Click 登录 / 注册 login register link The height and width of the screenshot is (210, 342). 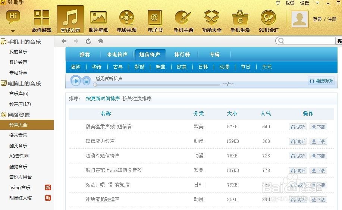coord(324,19)
